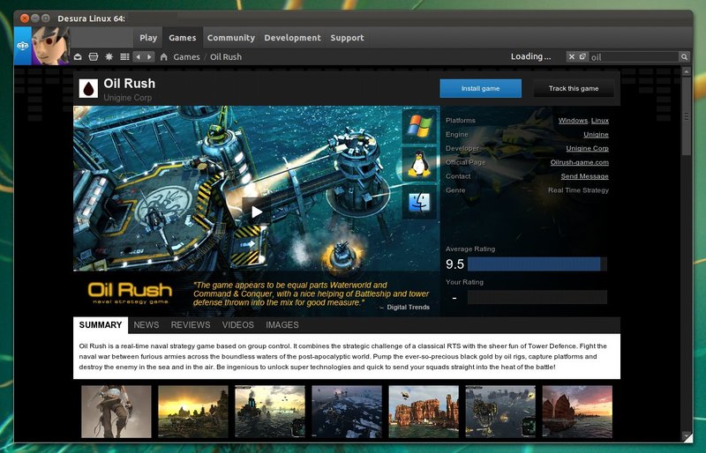Click the 9.5 average rating value
The width and height of the screenshot is (706, 453).
coord(454,264)
